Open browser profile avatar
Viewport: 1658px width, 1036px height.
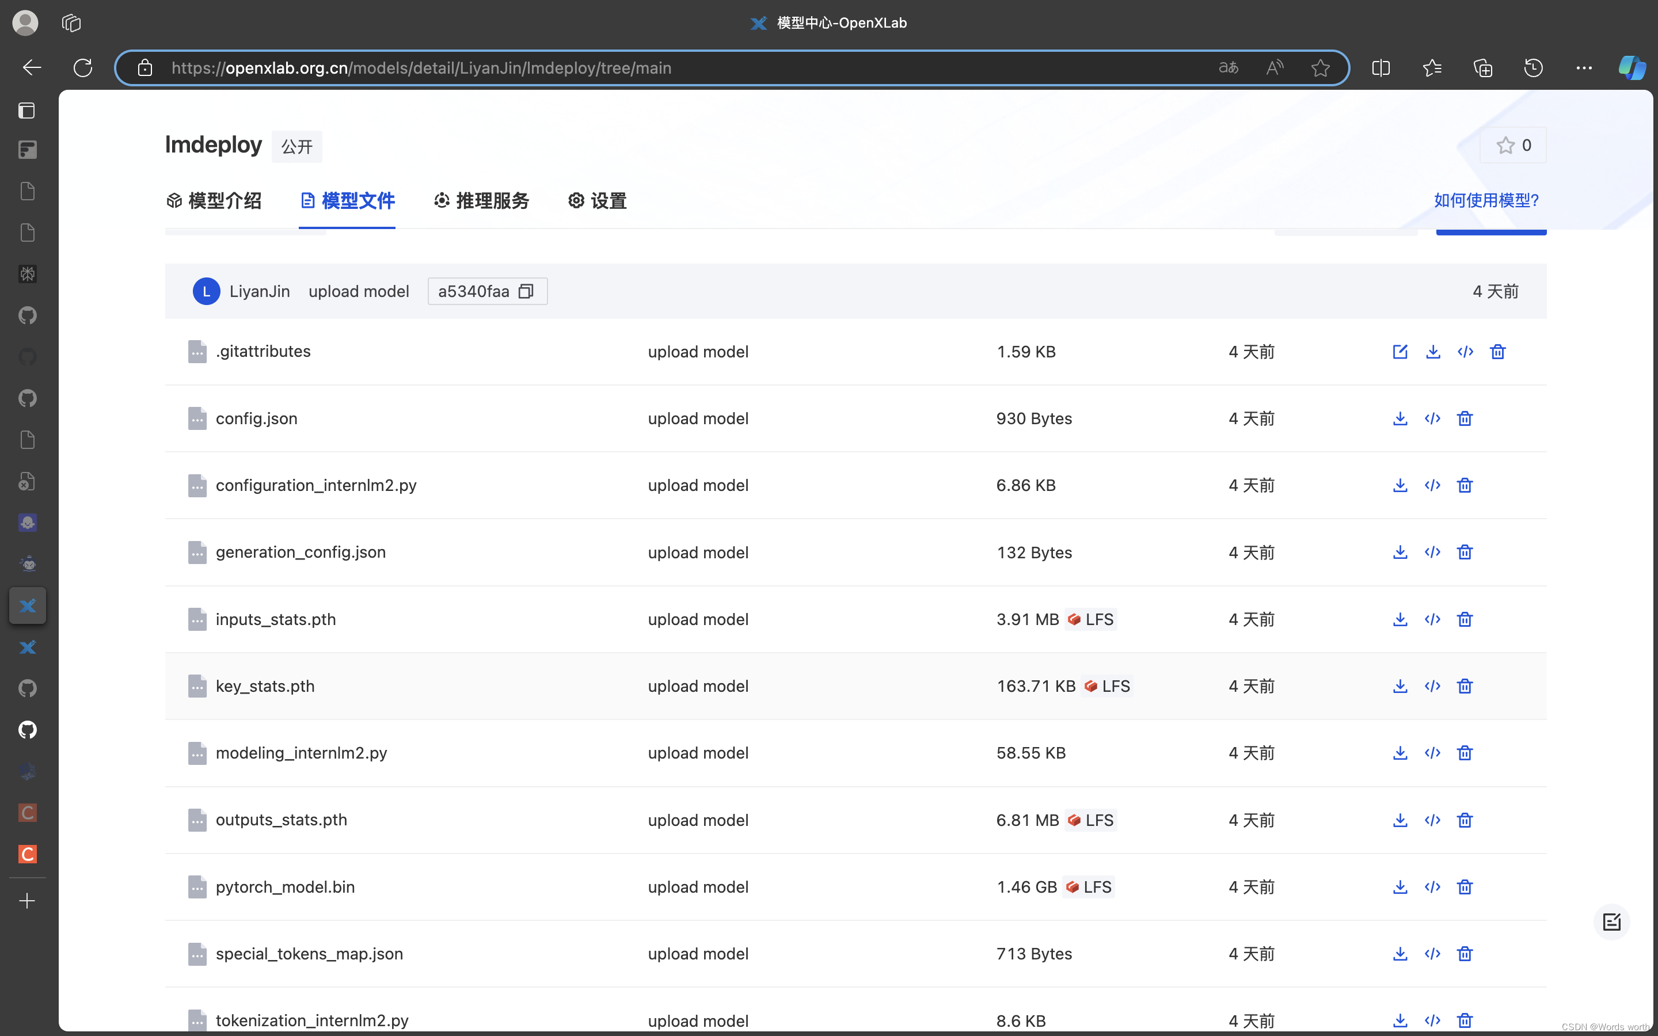point(25,22)
